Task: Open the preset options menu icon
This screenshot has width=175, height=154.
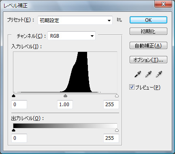Action: 120,20
